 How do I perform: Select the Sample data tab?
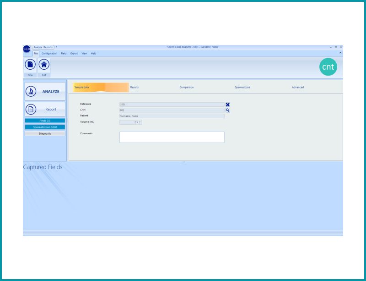click(101, 87)
